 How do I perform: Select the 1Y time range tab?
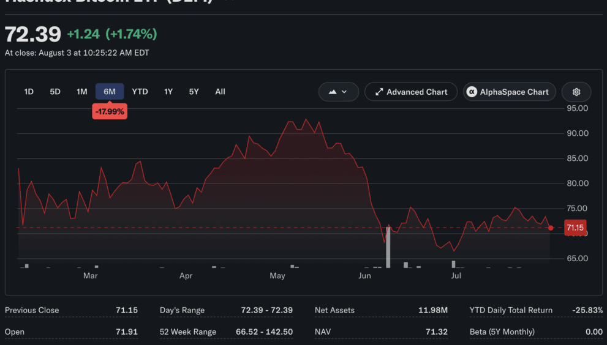[x=168, y=92]
